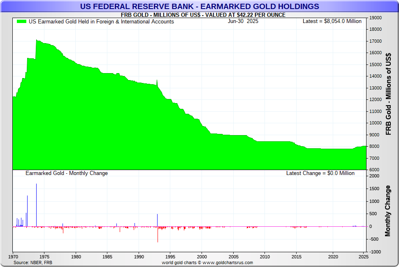Click the holdings peak of the green area near 1974

click(37, 40)
